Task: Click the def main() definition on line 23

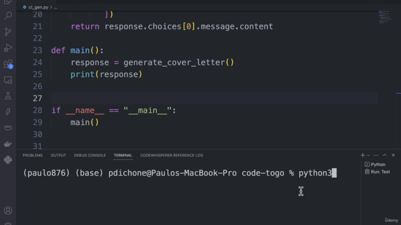Action: pyautogui.click(x=77, y=51)
